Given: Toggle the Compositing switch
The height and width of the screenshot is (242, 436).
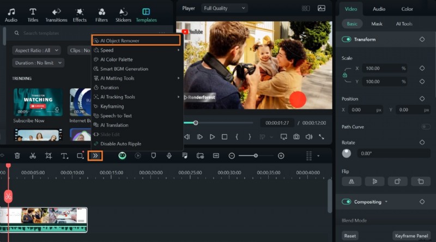Looking at the screenshot, I should click(346, 202).
